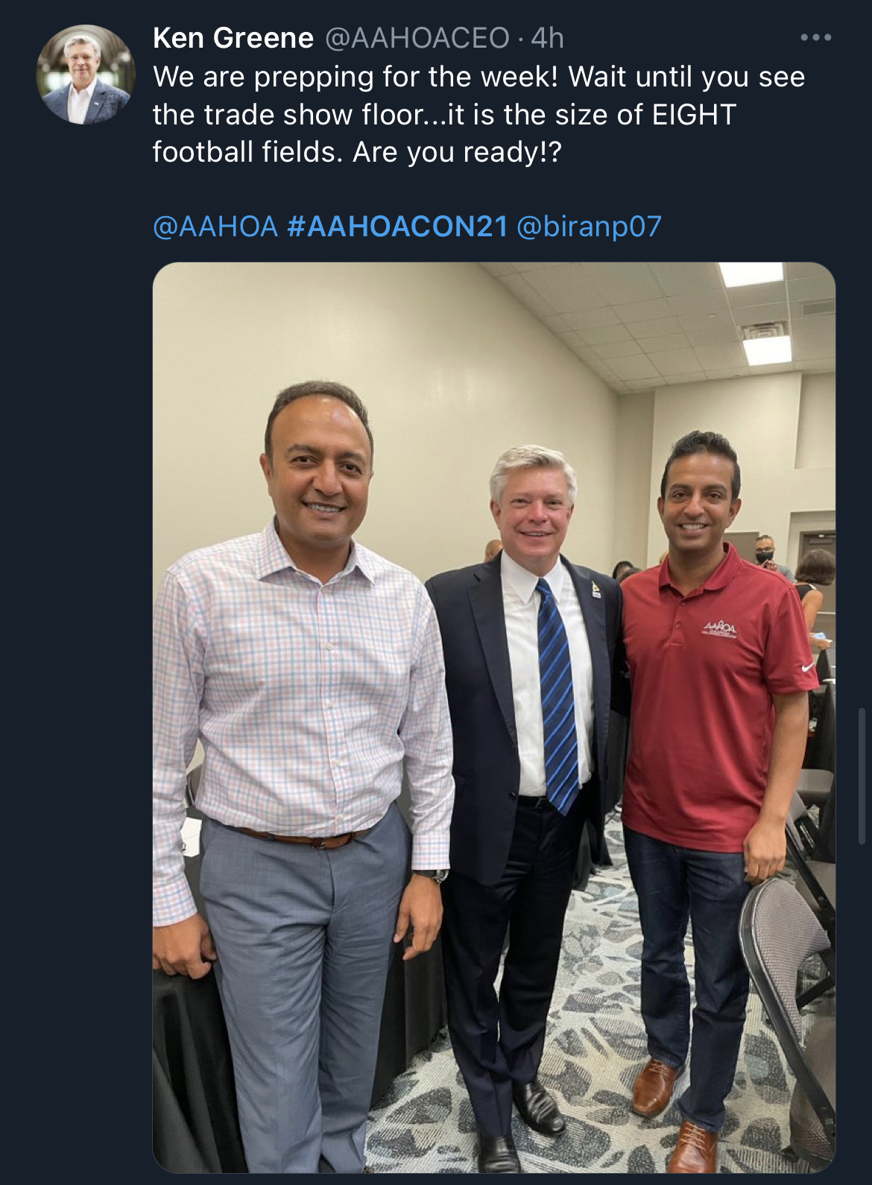Click the lapel pin on the dark suit
Screen dimensions: 872x1185
595,589
